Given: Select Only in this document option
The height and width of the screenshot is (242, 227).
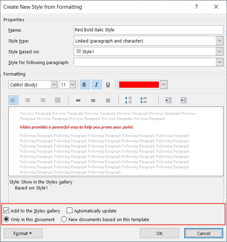Looking at the screenshot, I should (6, 219).
